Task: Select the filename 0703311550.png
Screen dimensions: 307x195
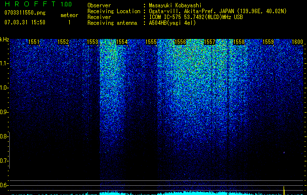Action: pyautogui.click(x=25, y=13)
